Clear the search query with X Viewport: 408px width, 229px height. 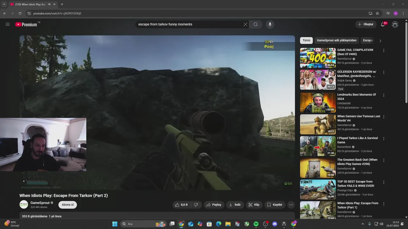click(245, 24)
